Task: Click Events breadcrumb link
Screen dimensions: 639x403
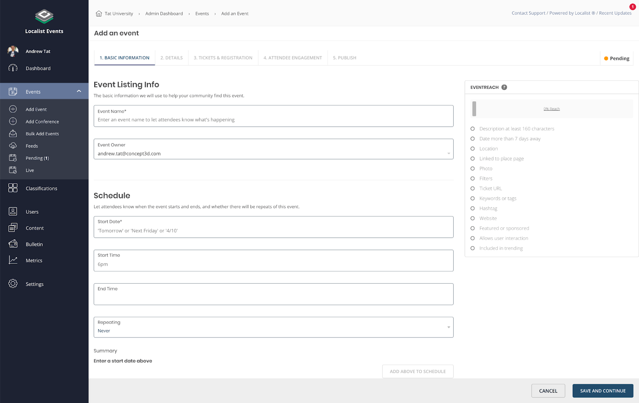Action: click(x=202, y=14)
